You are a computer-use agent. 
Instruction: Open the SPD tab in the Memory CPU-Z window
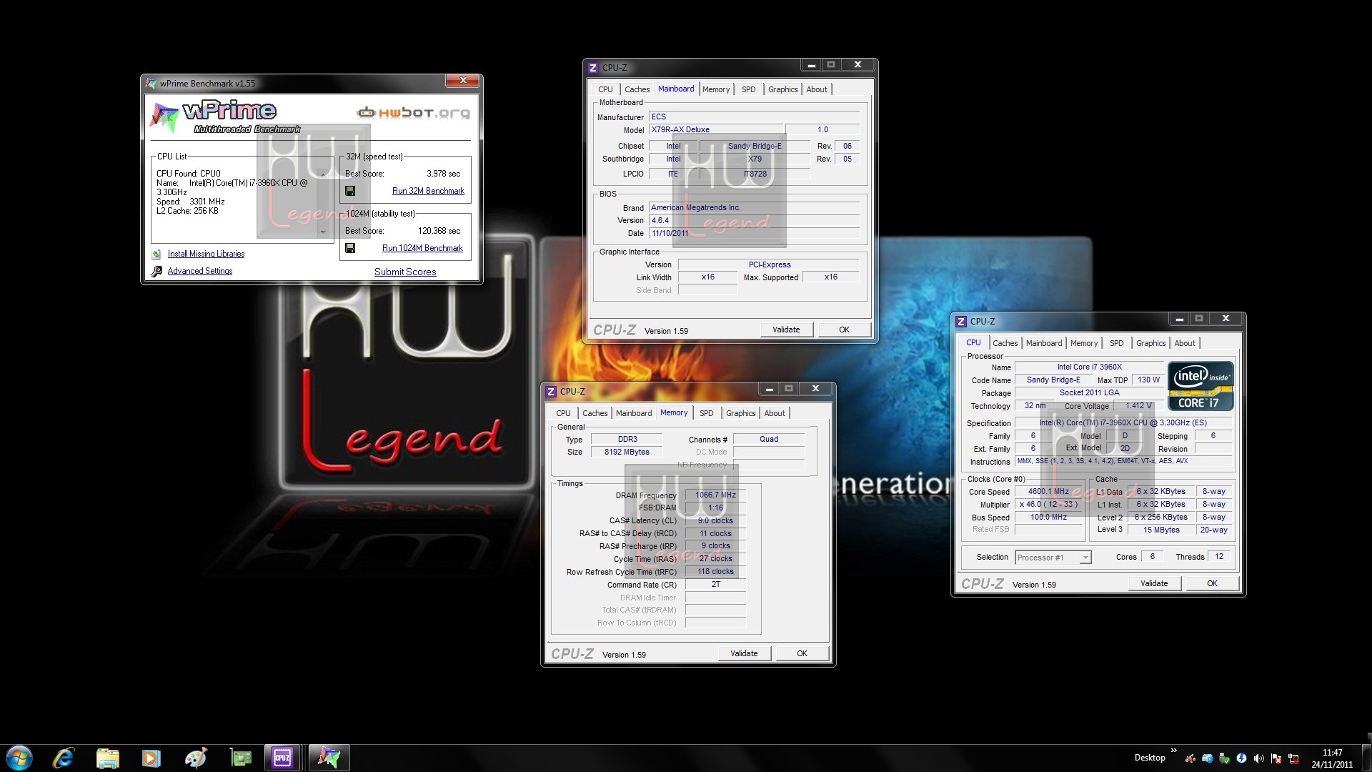click(x=706, y=413)
